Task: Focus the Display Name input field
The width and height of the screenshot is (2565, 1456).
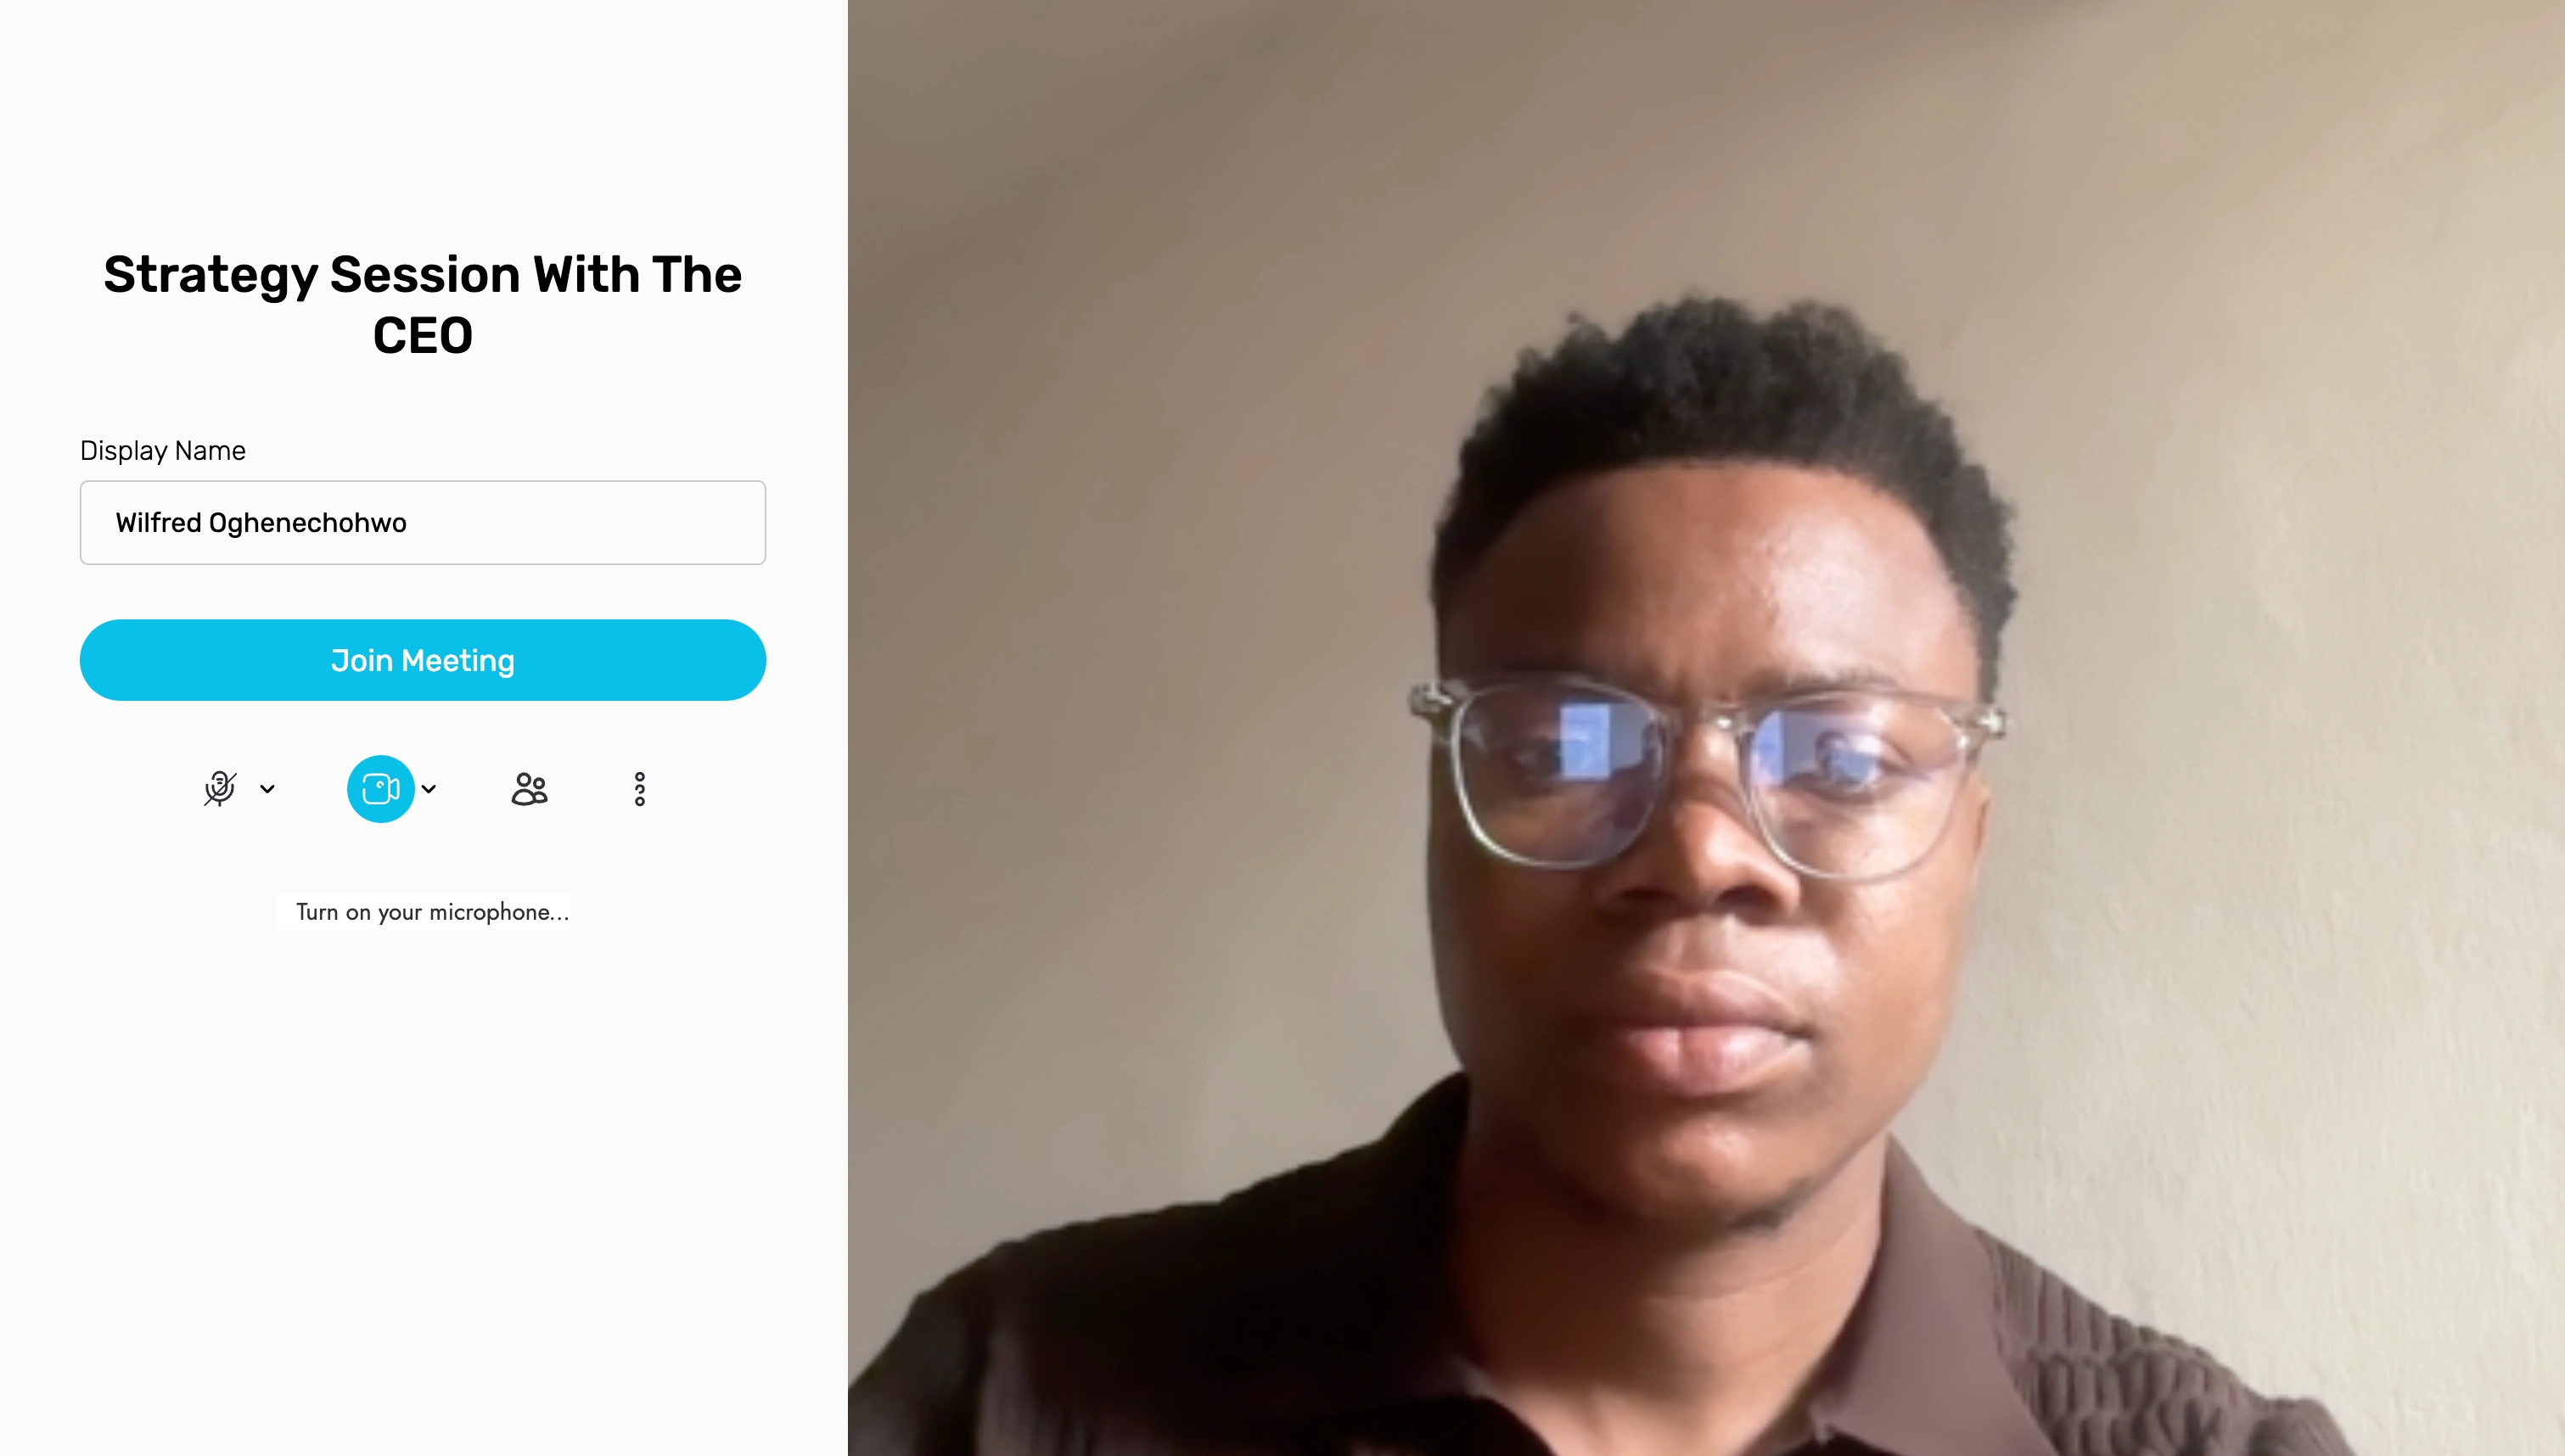Action: (423, 523)
